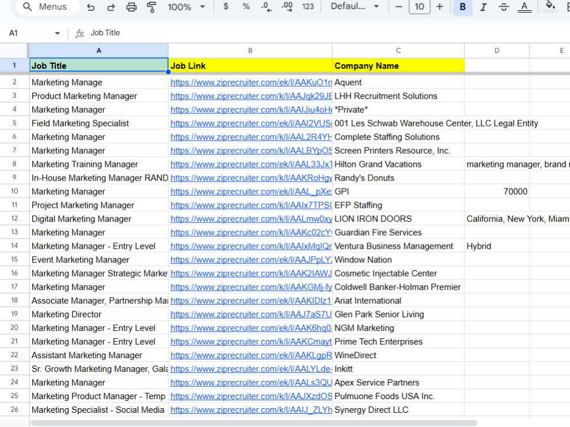Select row 5 header
This screenshot has height=427, width=570.
pyautogui.click(x=15, y=123)
